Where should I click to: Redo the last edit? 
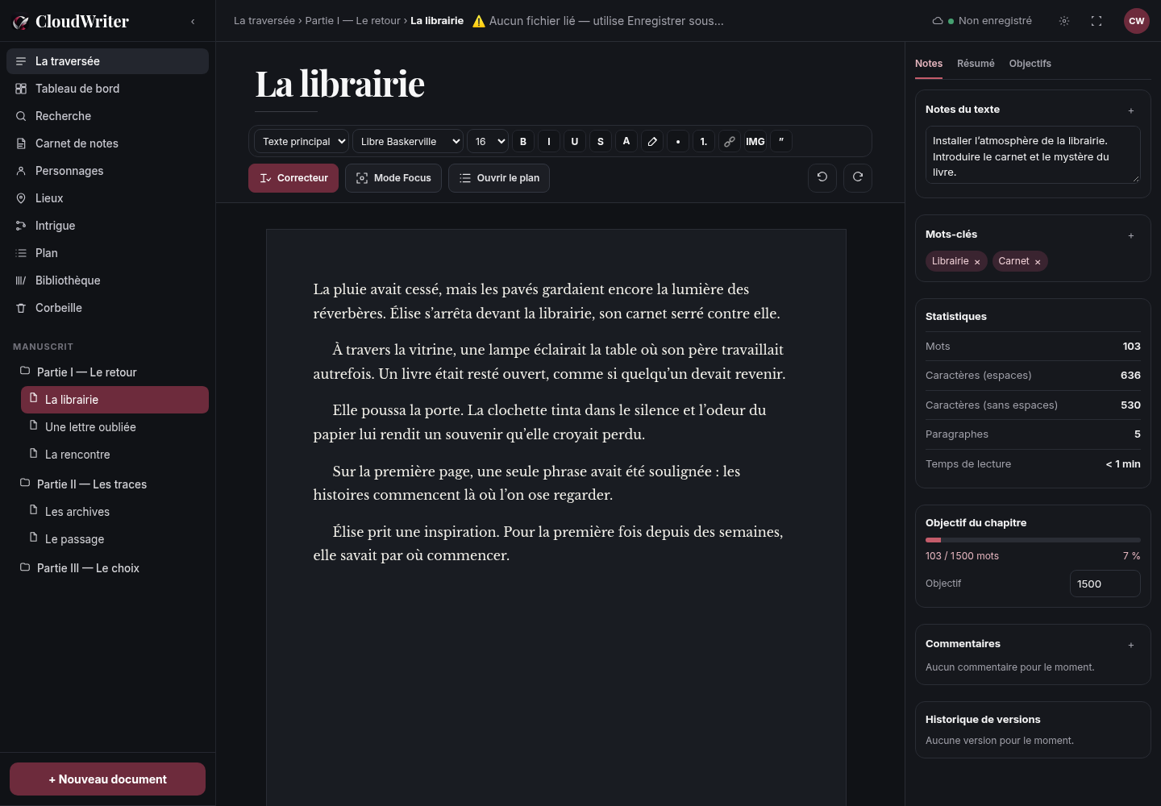pos(858,178)
